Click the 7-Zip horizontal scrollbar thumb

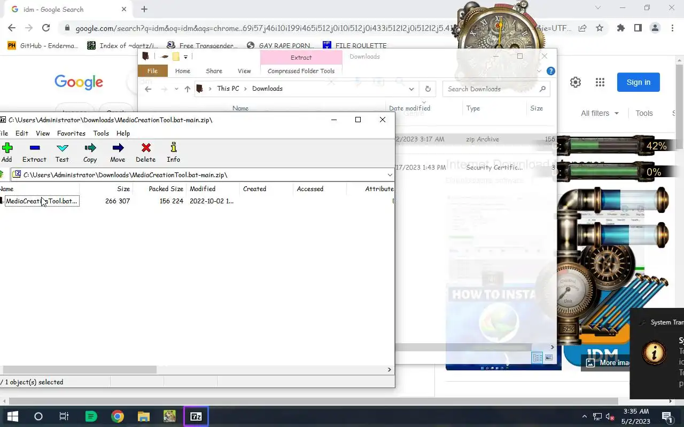point(79,369)
